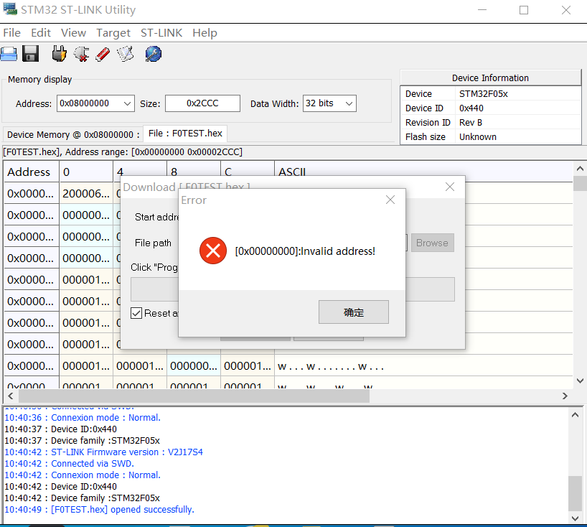
Task: Click the 10:40:42 Device family log entry
Action: tap(82, 498)
